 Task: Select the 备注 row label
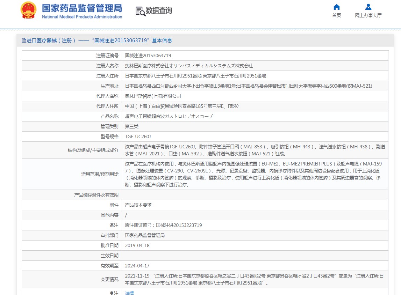pyautogui.click(x=114, y=225)
